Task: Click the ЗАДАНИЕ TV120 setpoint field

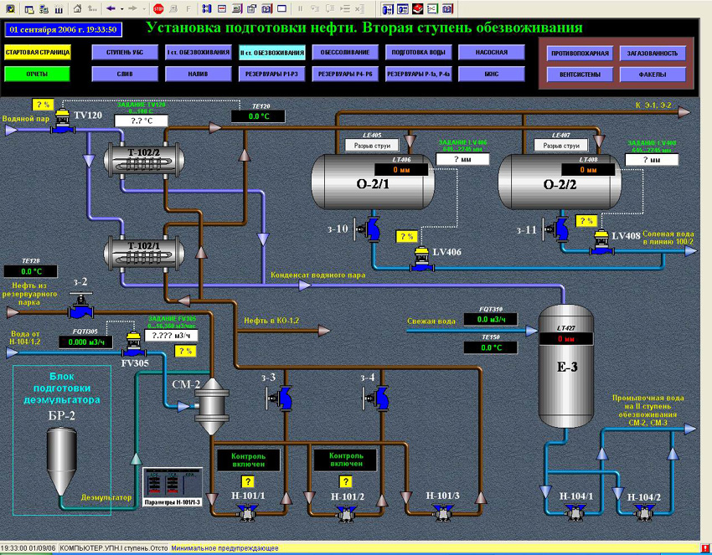Action: (x=142, y=121)
